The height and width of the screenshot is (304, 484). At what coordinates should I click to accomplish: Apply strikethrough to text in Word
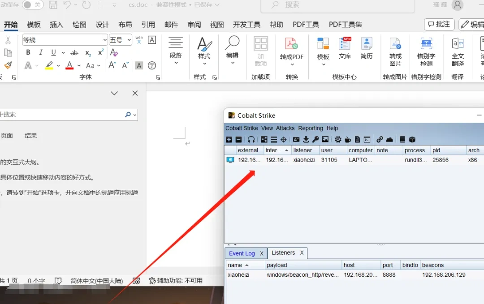[74, 53]
